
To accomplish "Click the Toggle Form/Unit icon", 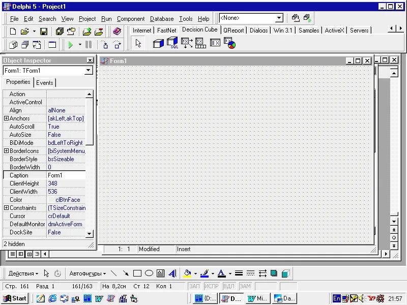I will [x=37, y=45].
